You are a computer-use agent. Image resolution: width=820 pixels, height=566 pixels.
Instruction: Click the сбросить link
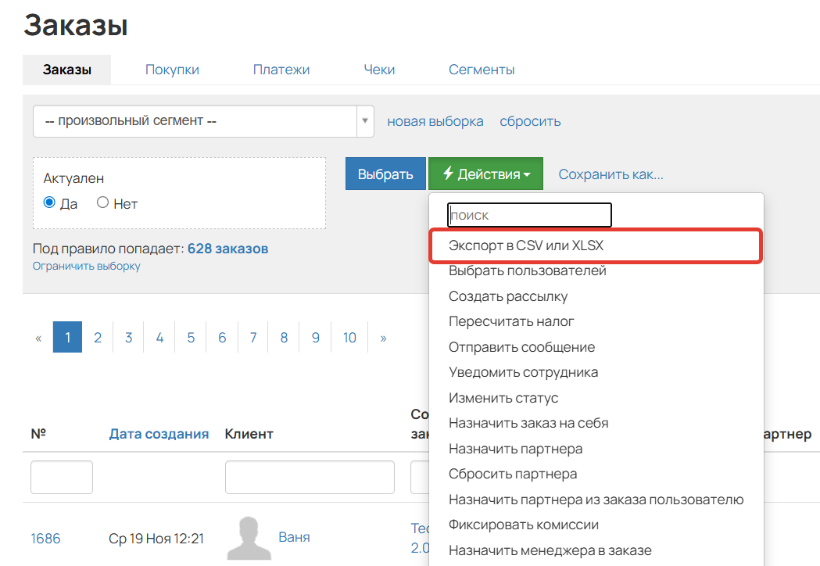coord(530,121)
